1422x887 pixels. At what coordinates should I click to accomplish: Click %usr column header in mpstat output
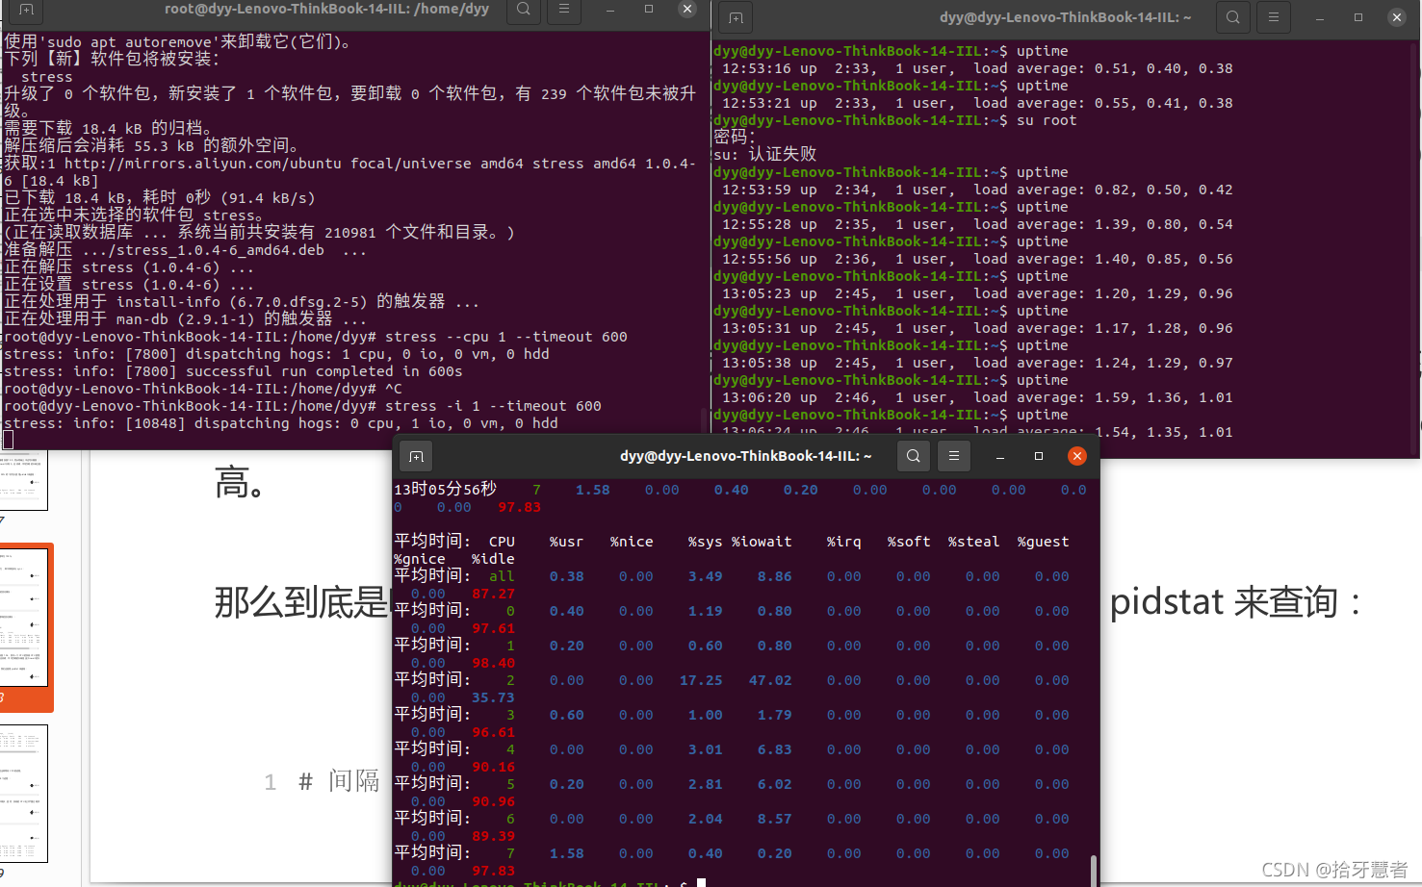pyautogui.click(x=566, y=542)
